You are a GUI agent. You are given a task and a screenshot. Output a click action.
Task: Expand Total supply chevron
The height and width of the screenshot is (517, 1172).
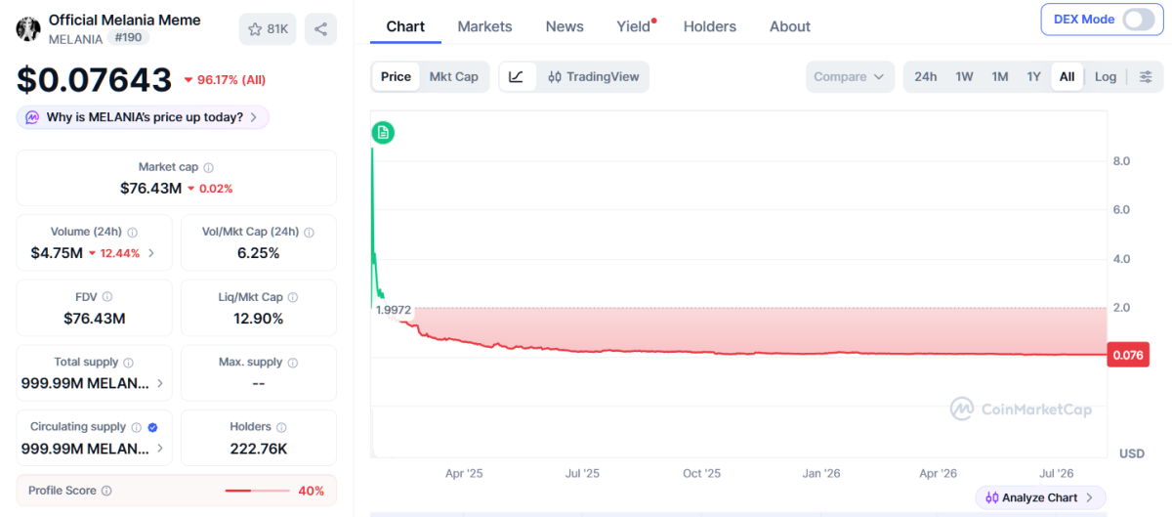(160, 383)
